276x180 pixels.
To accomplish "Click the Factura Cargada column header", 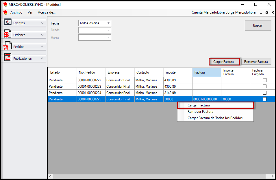I will (x=262, y=72).
